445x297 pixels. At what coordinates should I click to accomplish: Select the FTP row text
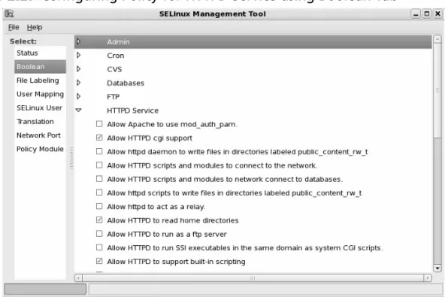(x=114, y=97)
